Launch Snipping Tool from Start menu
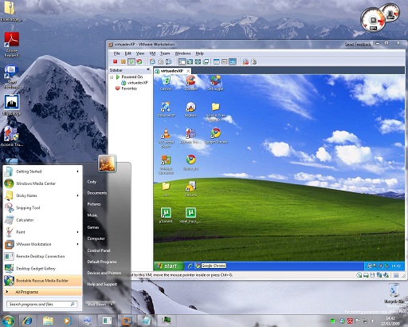Screen dimensions: 408x327 tap(43, 208)
